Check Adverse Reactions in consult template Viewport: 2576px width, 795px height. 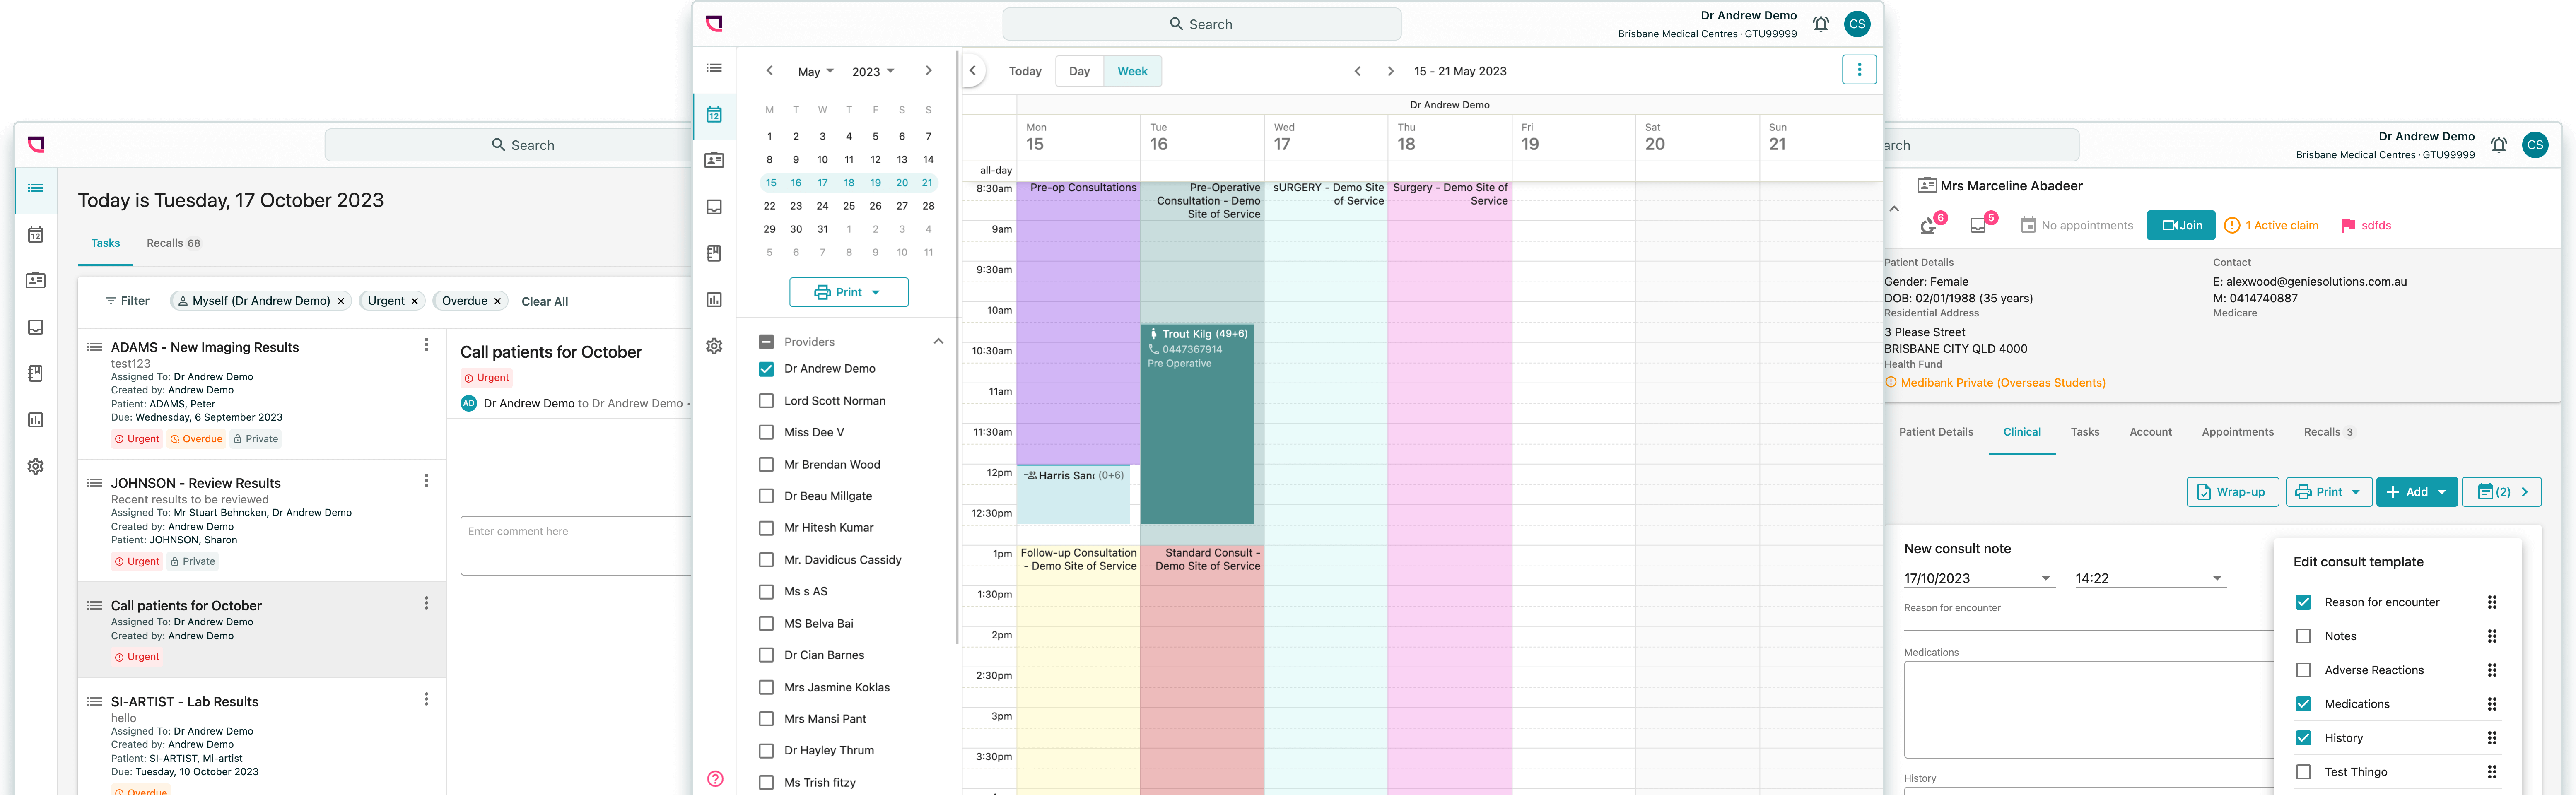[x=2303, y=670]
